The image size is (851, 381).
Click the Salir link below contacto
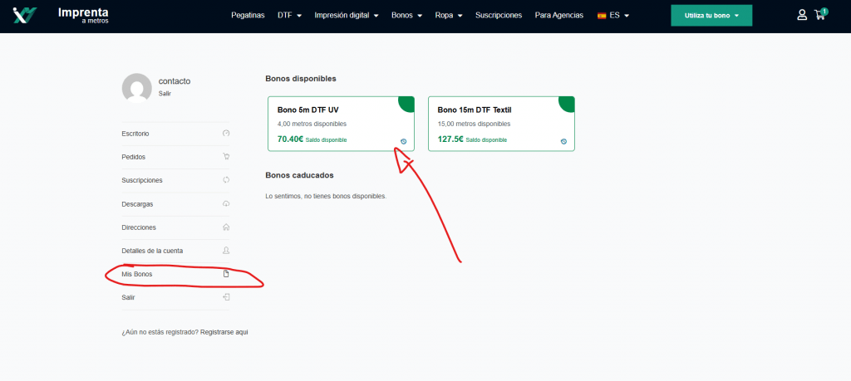(165, 94)
